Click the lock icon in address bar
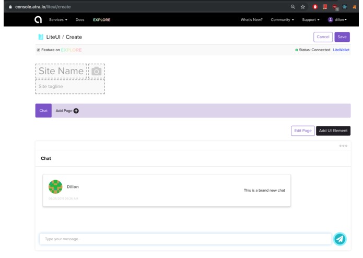 [10, 7]
